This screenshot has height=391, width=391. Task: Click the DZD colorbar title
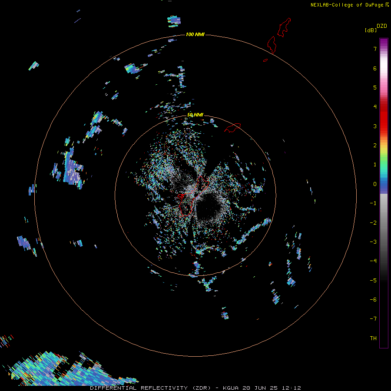pos(382,26)
